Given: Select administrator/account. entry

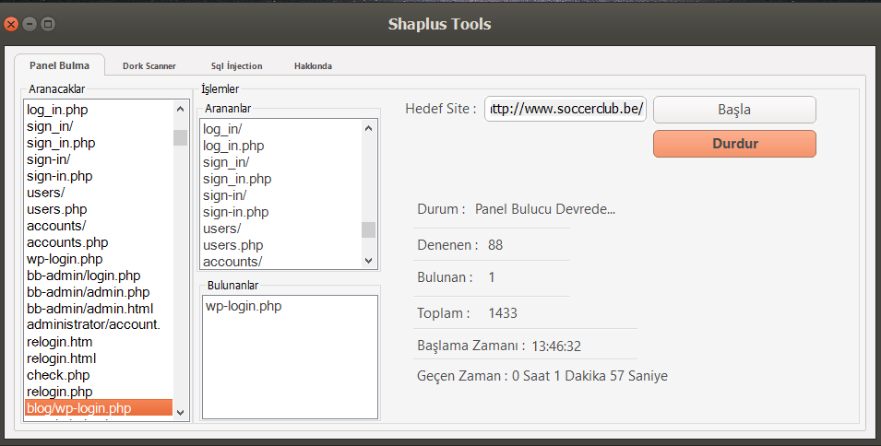Looking at the screenshot, I should (99, 324).
